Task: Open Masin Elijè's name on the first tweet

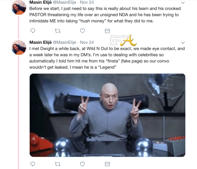Action: coord(40,2)
